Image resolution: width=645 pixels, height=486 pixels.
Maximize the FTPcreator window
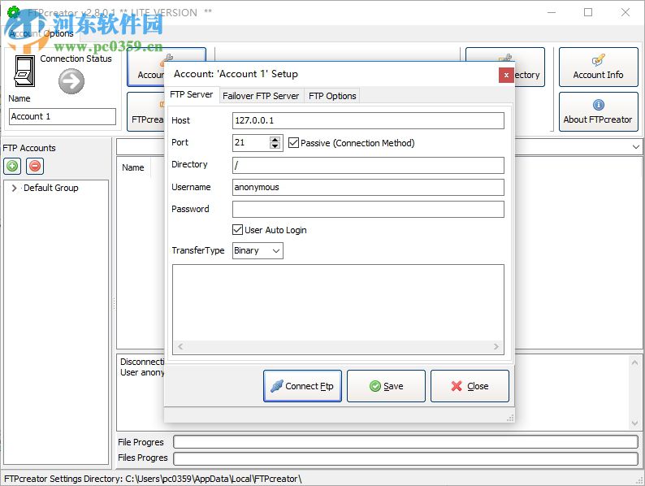588,12
